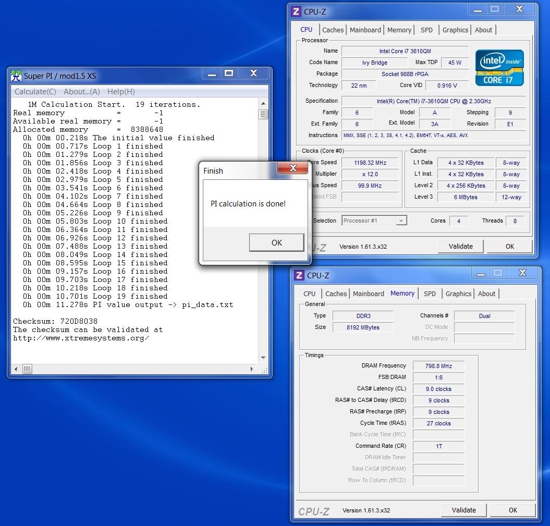The image size is (550, 526).
Task: Click the Code Name value Ivy Bridge
Action: coord(375,63)
